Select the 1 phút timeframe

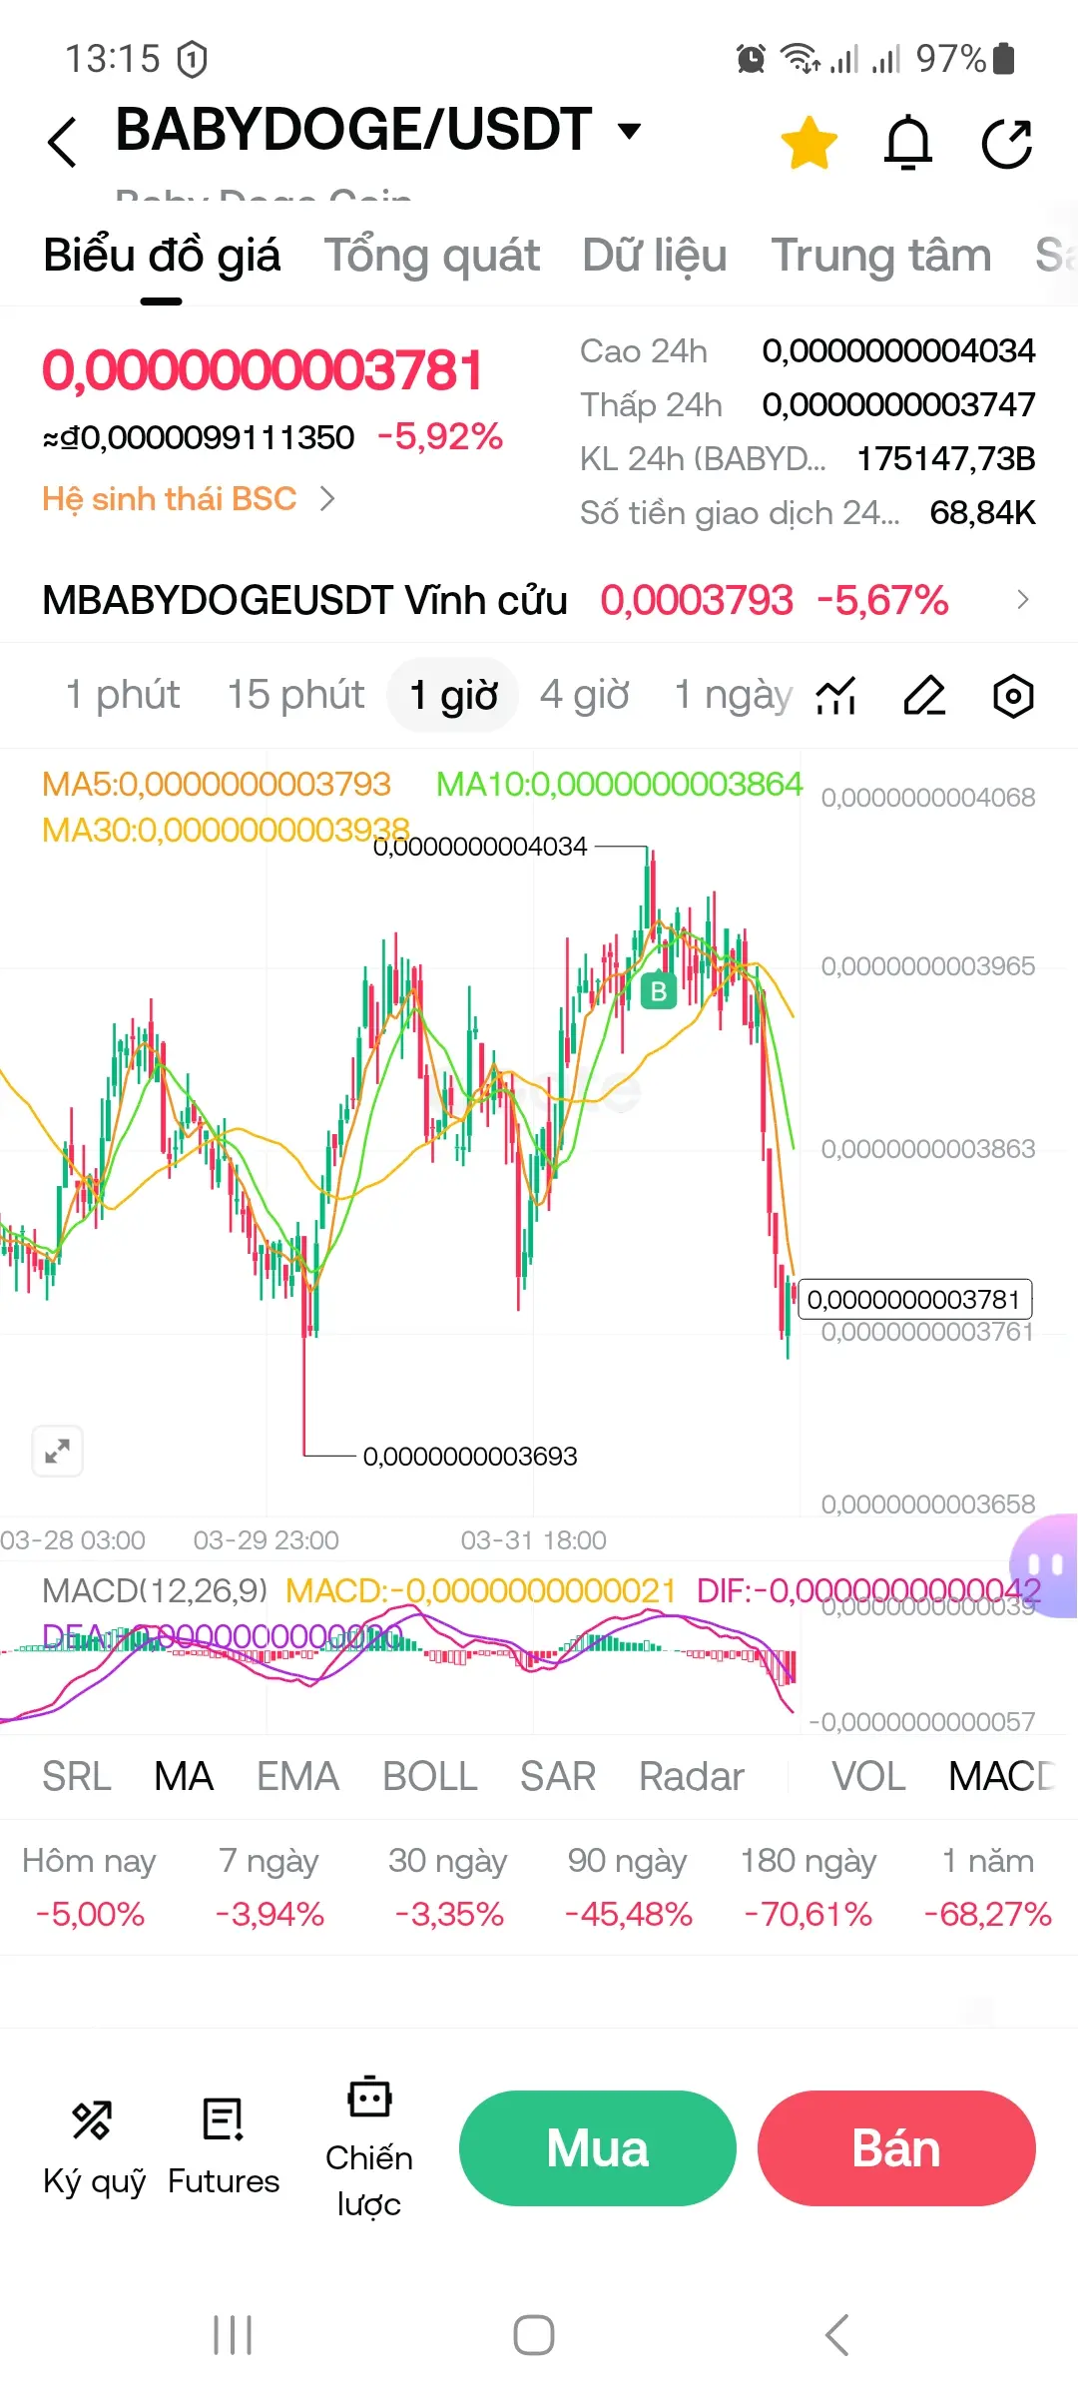point(123,695)
